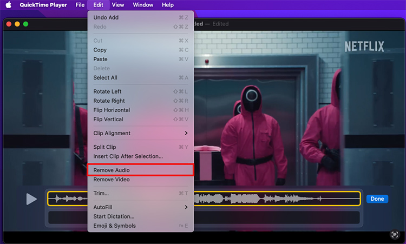Choose Split Clip
Image resolution: width=406 pixels, height=244 pixels.
pyautogui.click(x=141, y=147)
